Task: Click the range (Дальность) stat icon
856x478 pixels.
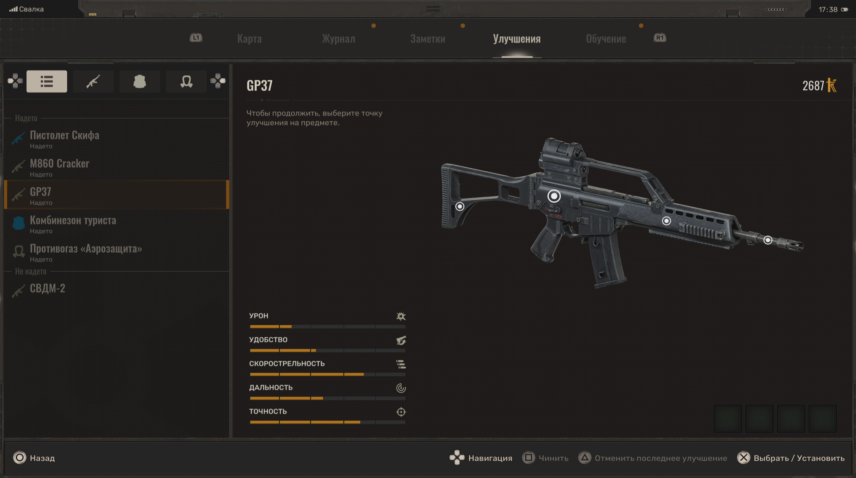Action: 401,388
